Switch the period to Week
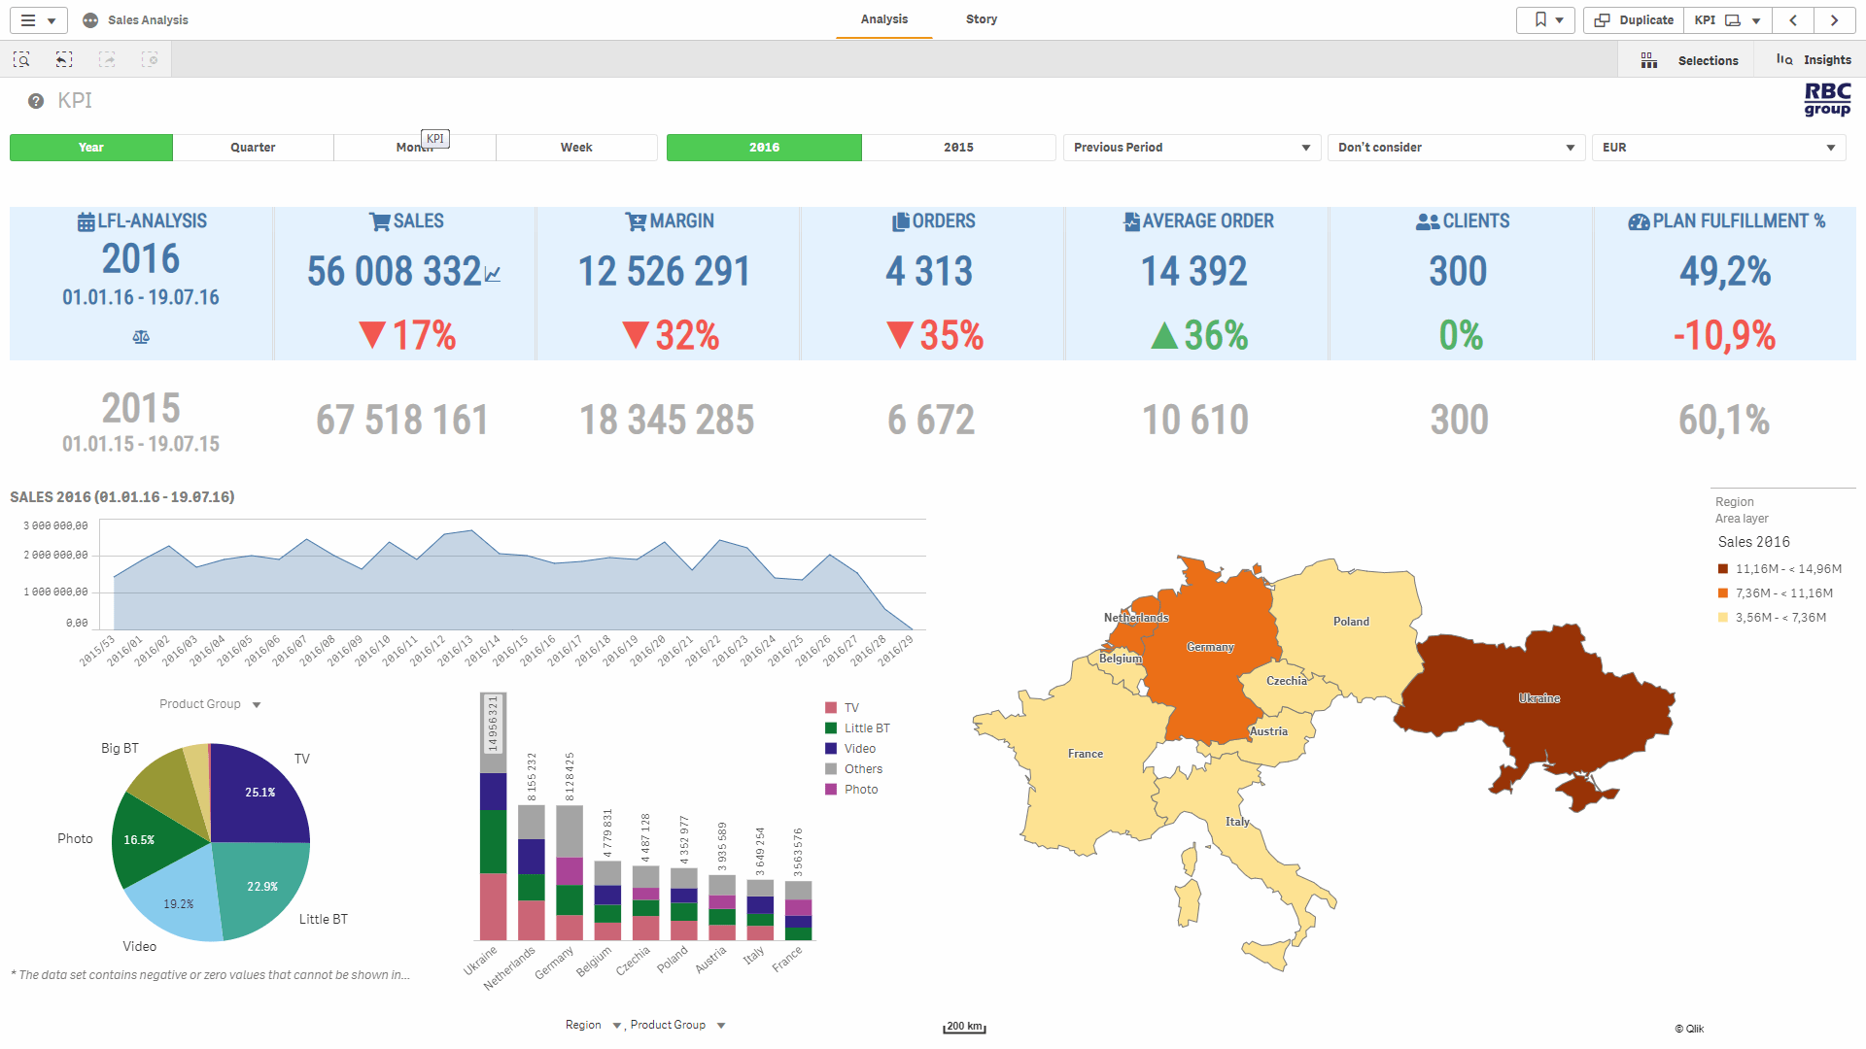 tap(576, 148)
